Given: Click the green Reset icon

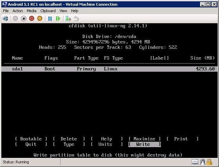Looking at the screenshot, I should coord(58,19).
